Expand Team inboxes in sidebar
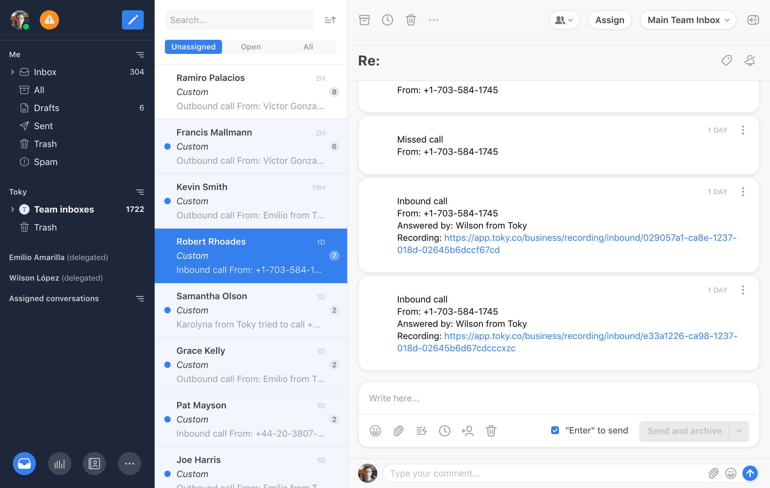 tap(12, 209)
